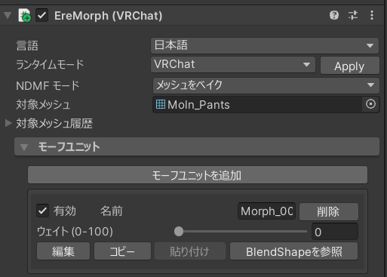Click the 貼り付け button
387x277 pixels.
(x=190, y=251)
